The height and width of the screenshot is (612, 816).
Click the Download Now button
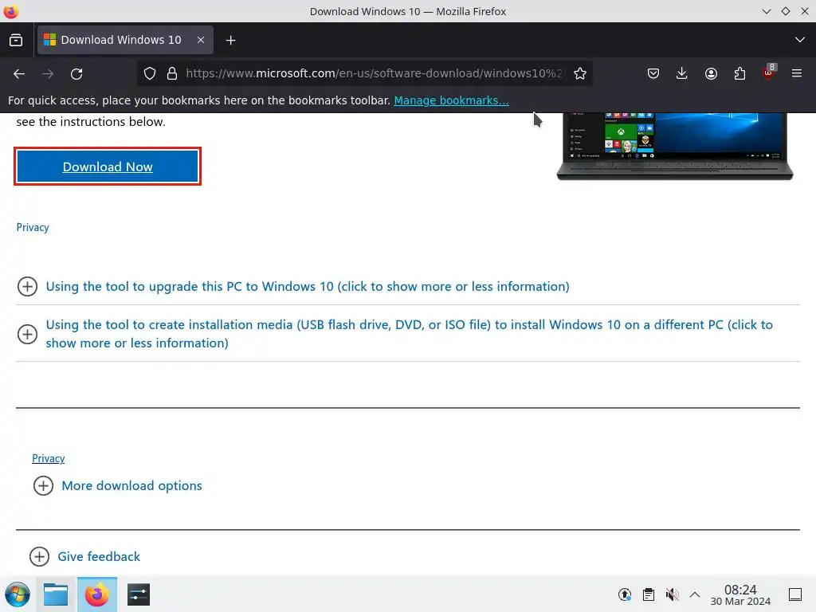tap(108, 167)
